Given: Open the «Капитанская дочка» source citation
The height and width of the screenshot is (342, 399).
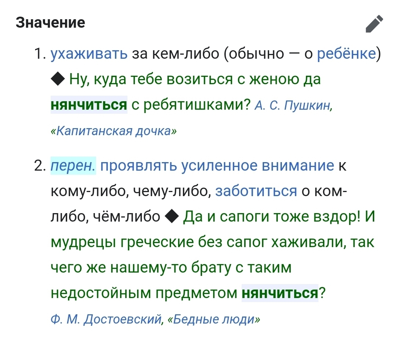Looking at the screenshot, I should (x=113, y=131).
